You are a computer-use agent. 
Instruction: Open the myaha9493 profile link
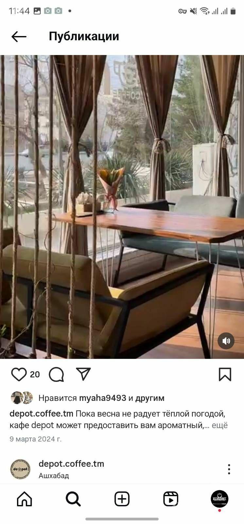[x=103, y=398]
